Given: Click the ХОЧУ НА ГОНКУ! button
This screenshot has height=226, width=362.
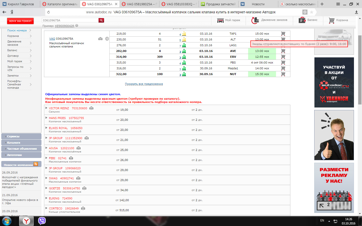Looking at the screenshot, I should click(x=20, y=21).
